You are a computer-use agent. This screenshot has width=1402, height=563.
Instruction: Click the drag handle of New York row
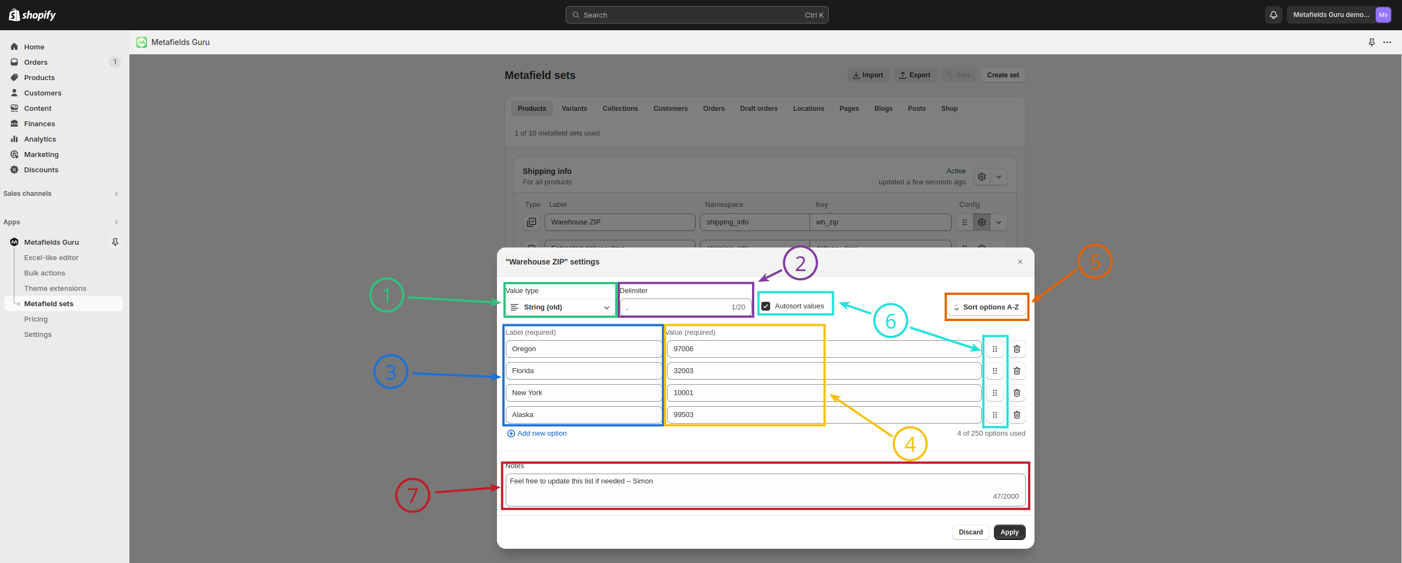[995, 393]
